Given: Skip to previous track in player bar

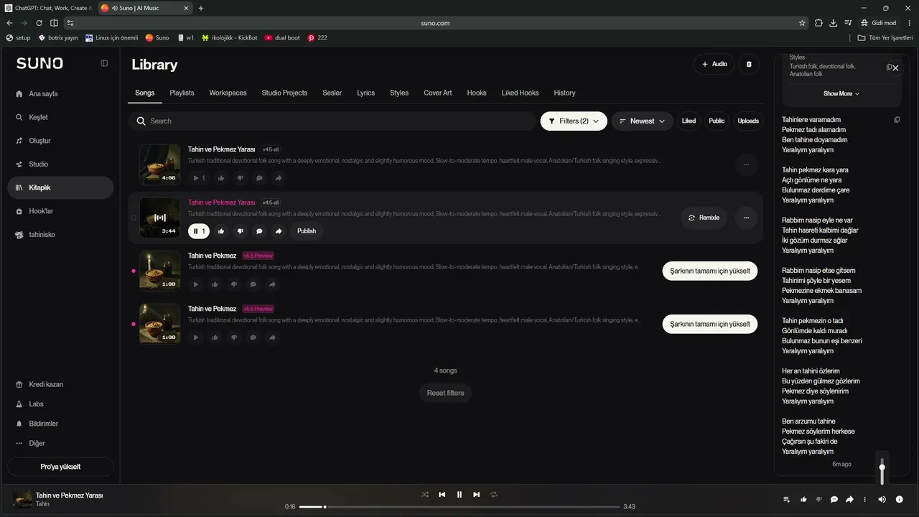Looking at the screenshot, I should 442,495.
